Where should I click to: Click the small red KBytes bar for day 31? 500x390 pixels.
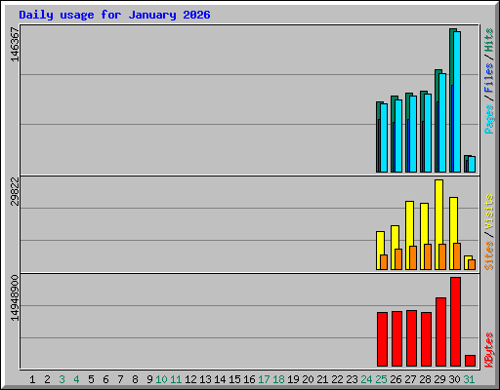470,361
